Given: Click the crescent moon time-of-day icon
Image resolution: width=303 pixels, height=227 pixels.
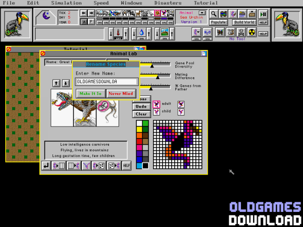Looking at the screenshot, I should pos(46,17).
